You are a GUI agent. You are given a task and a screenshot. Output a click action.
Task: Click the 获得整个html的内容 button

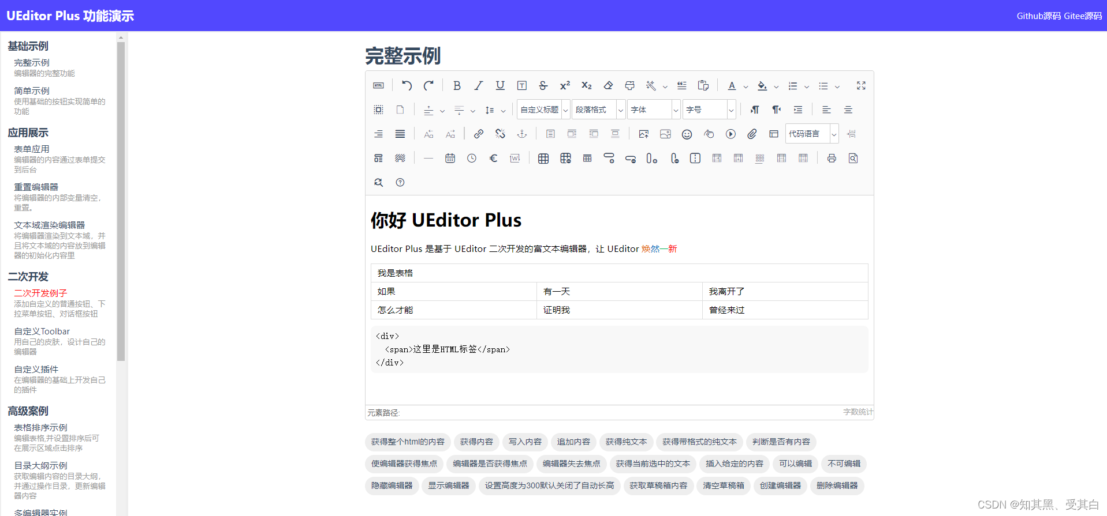pyautogui.click(x=408, y=442)
